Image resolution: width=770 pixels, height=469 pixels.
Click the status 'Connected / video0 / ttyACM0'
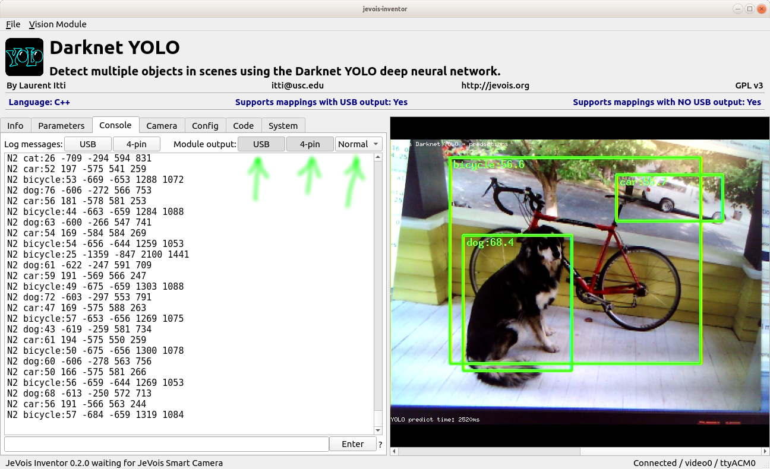coord(694,463)
